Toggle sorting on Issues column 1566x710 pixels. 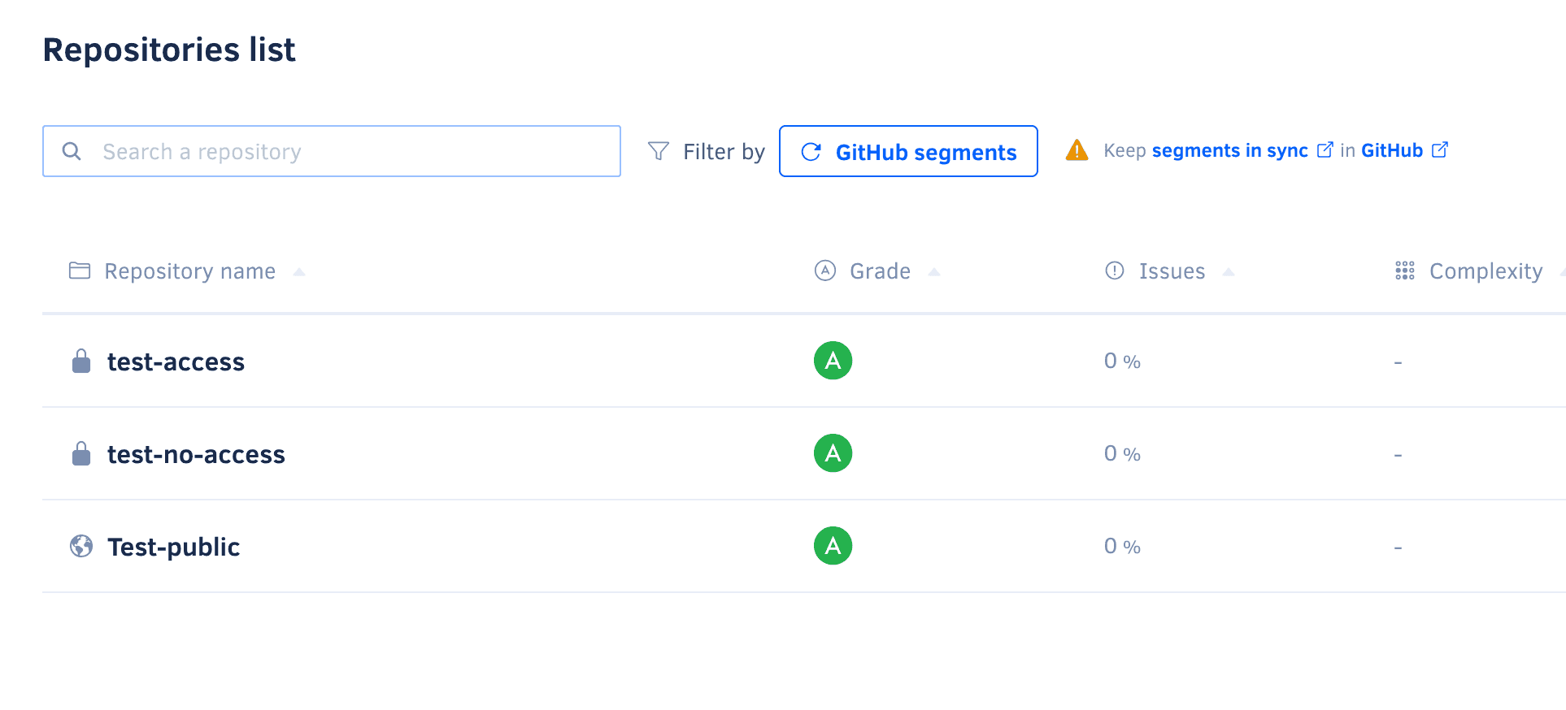pyautogui.click(x=1229, y=272)
